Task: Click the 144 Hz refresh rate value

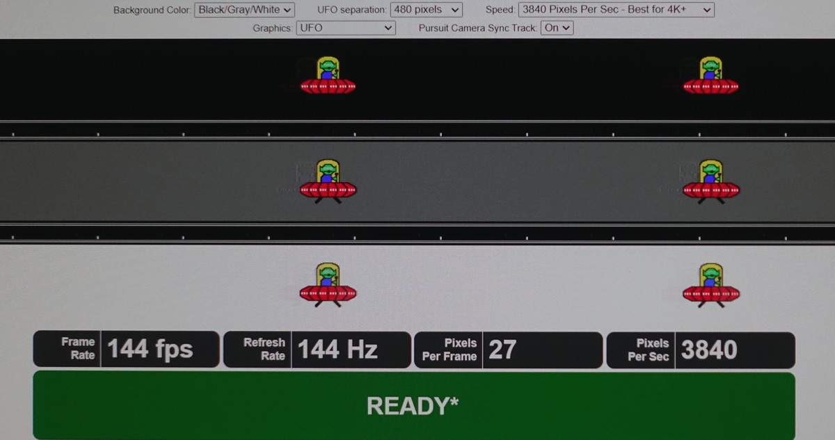Action: [337, 349]
